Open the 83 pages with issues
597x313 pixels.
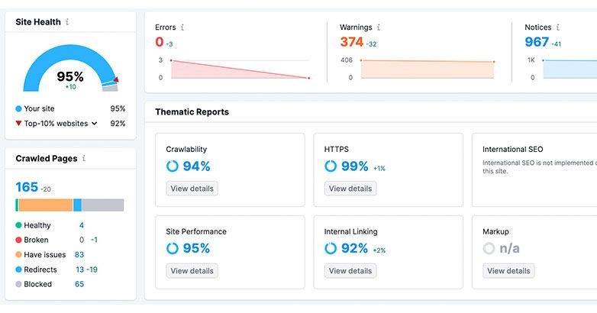(x=79, y=255)
